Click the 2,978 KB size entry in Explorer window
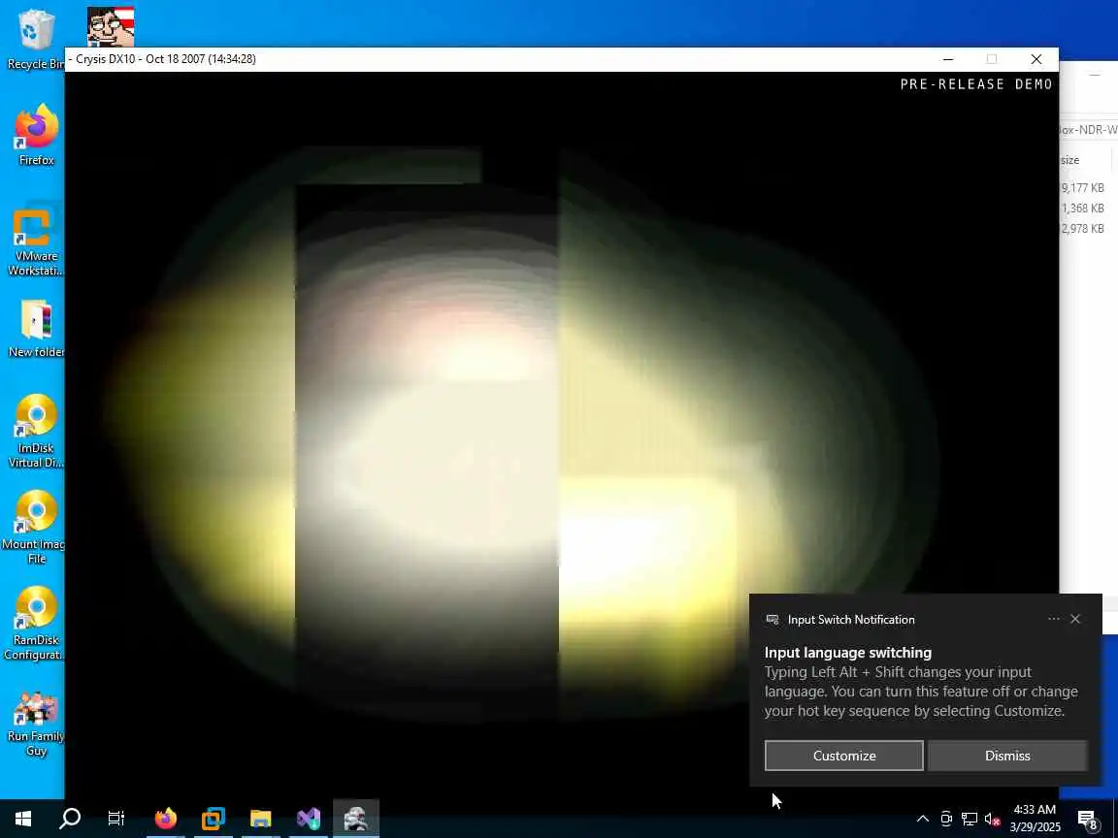The width and height of the screenshot is (1118, 838). click(1082, 228)
